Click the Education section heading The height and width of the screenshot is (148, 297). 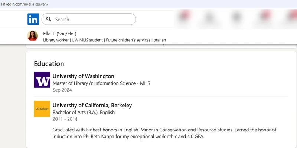pos(49,64)
